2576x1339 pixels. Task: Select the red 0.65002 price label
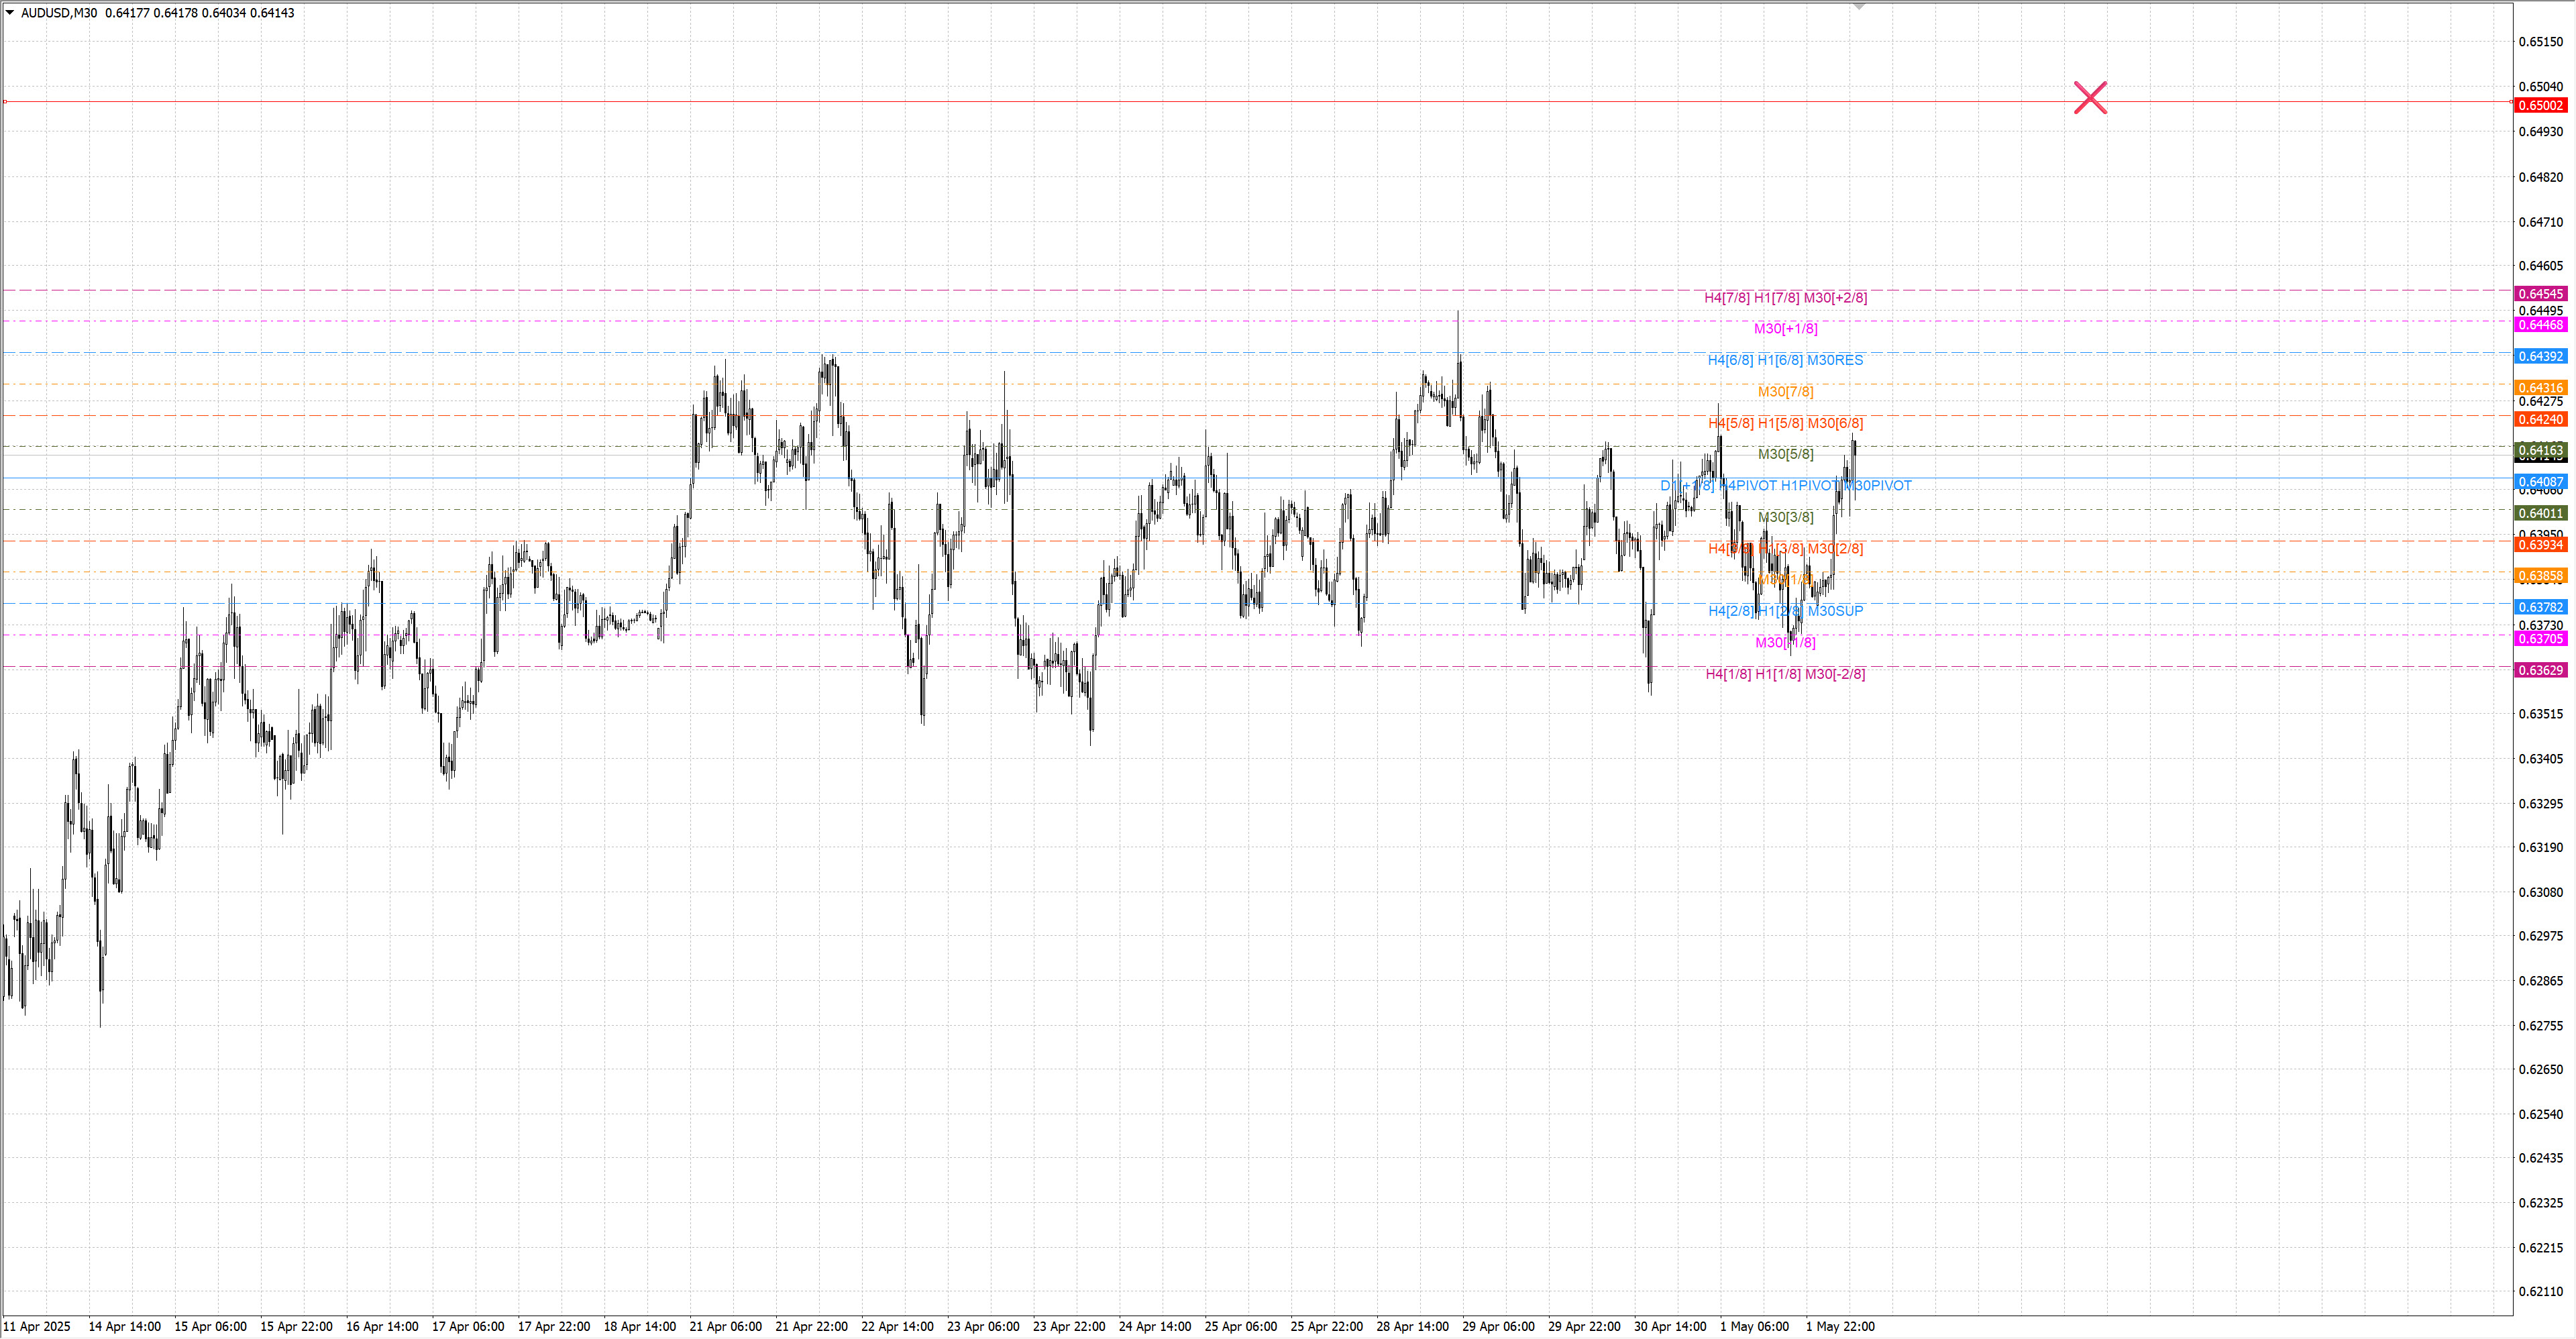point(2540,105)
